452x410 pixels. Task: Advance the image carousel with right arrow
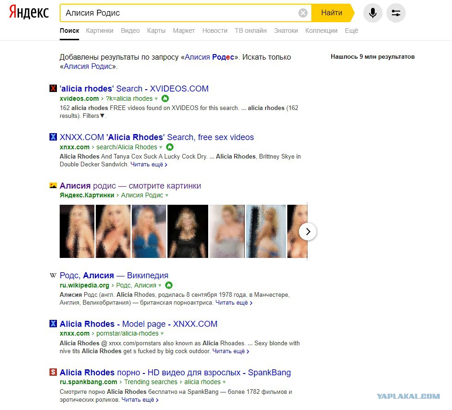tap(308, 232)
